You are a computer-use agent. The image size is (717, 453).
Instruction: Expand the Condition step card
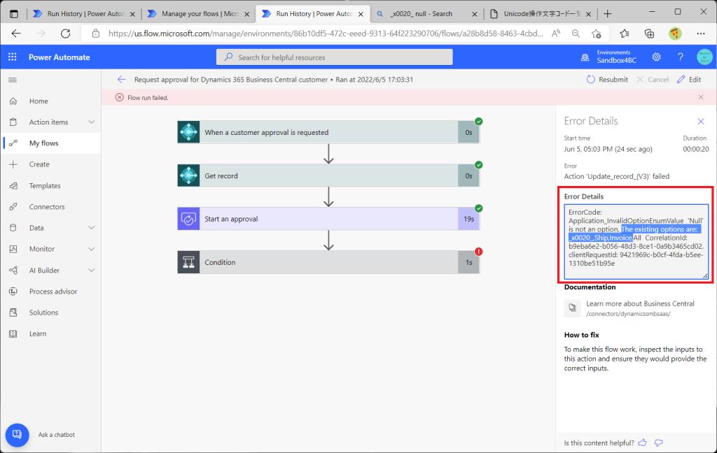pos(328,263)
